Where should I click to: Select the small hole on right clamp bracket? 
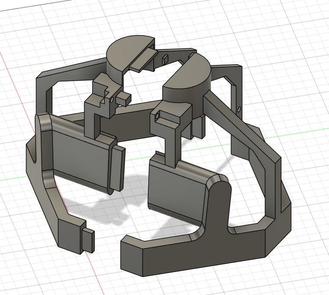(x=158, y=117)
